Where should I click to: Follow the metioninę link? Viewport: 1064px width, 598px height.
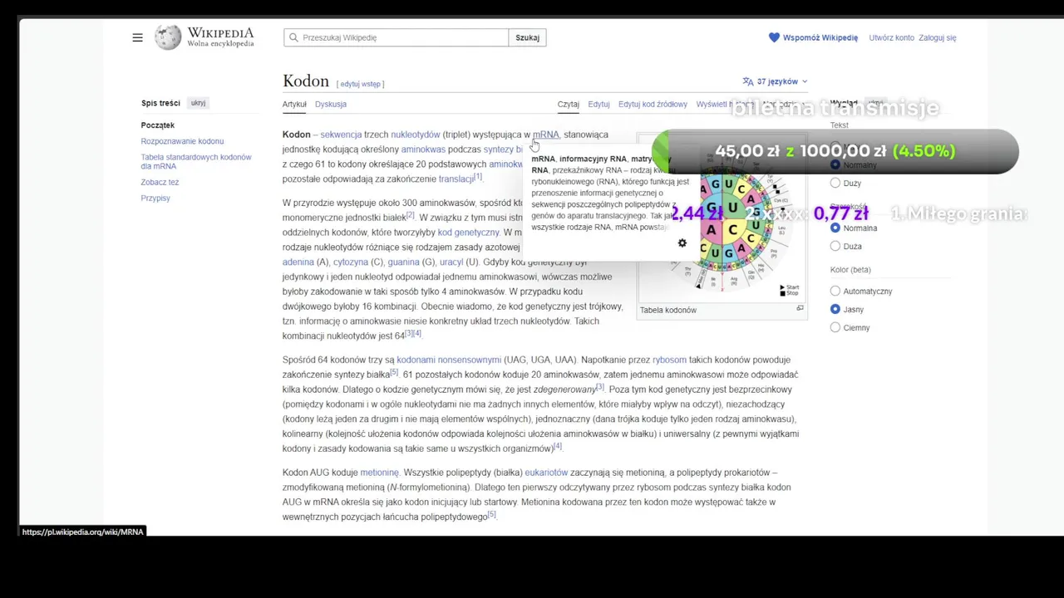(379, 473)
